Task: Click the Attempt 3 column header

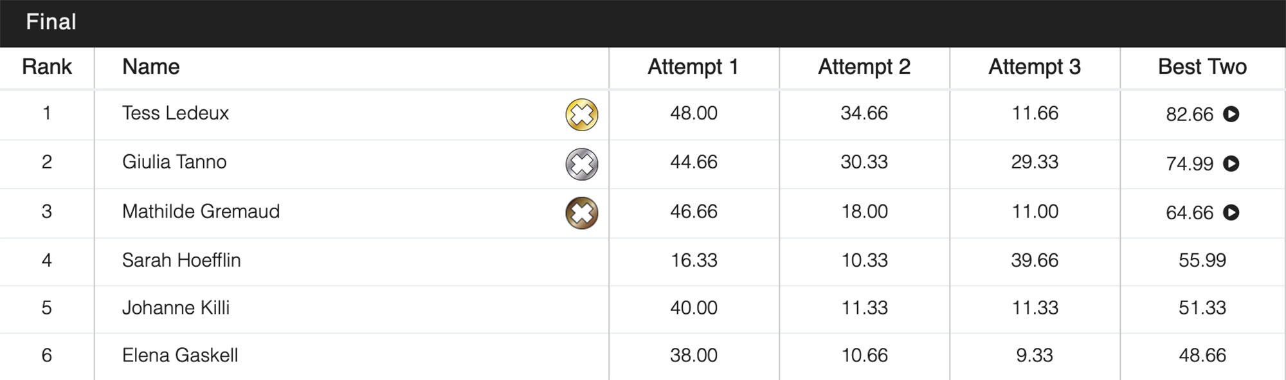Action: click(1034, 67)
